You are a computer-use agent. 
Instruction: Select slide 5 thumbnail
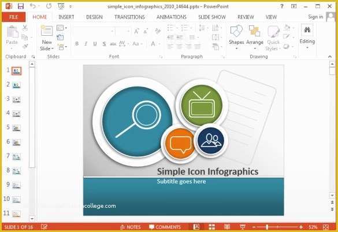(x=16, y=128)
